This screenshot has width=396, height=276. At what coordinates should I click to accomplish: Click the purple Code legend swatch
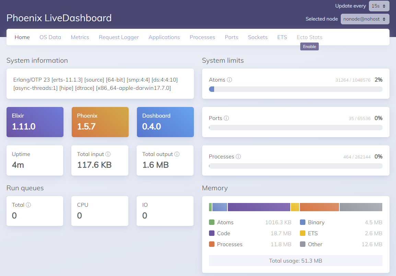(x=212, y=233)
